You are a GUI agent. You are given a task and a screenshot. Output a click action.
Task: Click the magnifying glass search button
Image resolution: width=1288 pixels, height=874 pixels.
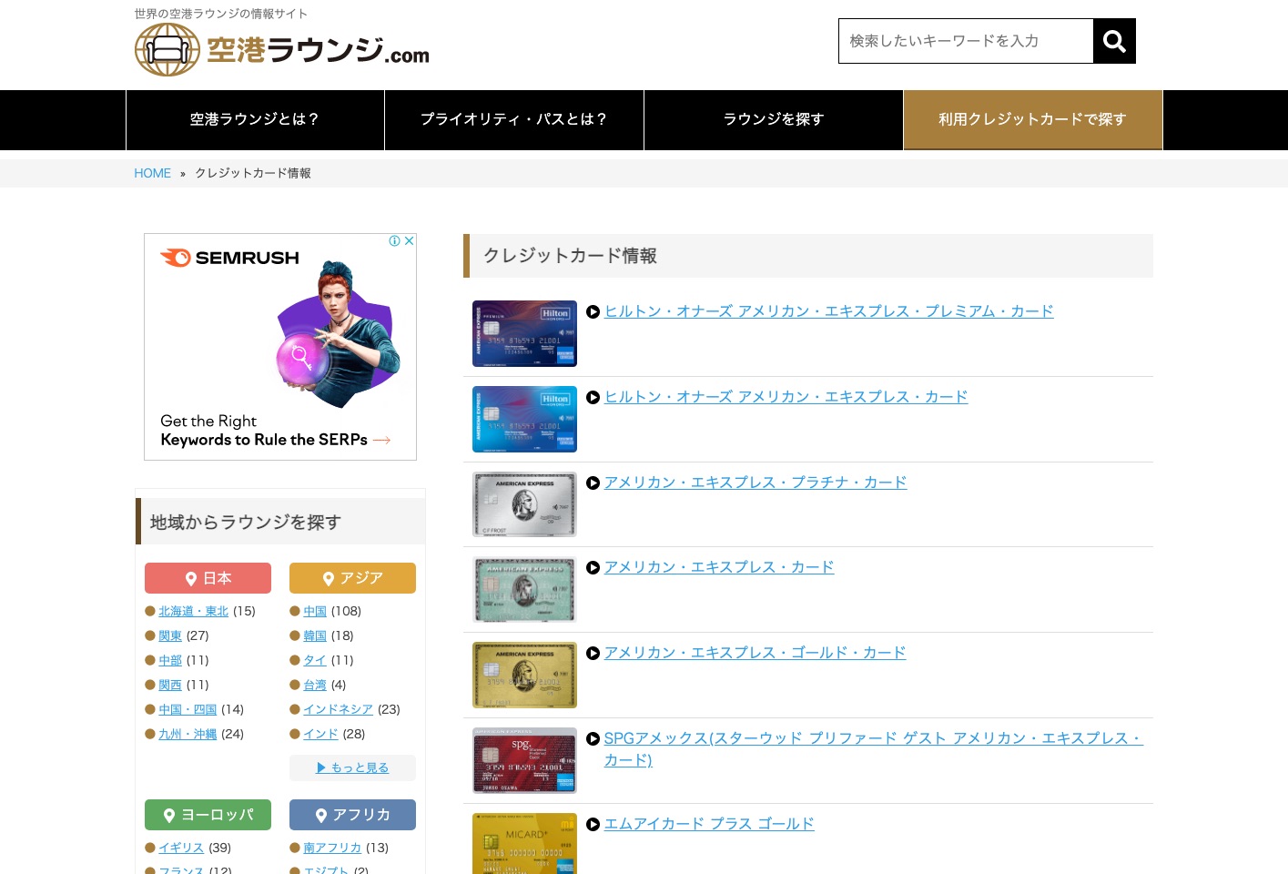[1114, 41]
